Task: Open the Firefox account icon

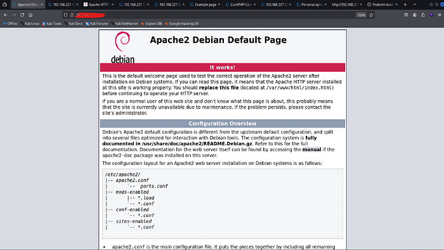Action: coord(415,15)
